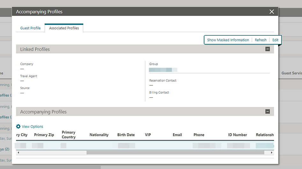Click the Travel Agent label

tap(28, 76)
